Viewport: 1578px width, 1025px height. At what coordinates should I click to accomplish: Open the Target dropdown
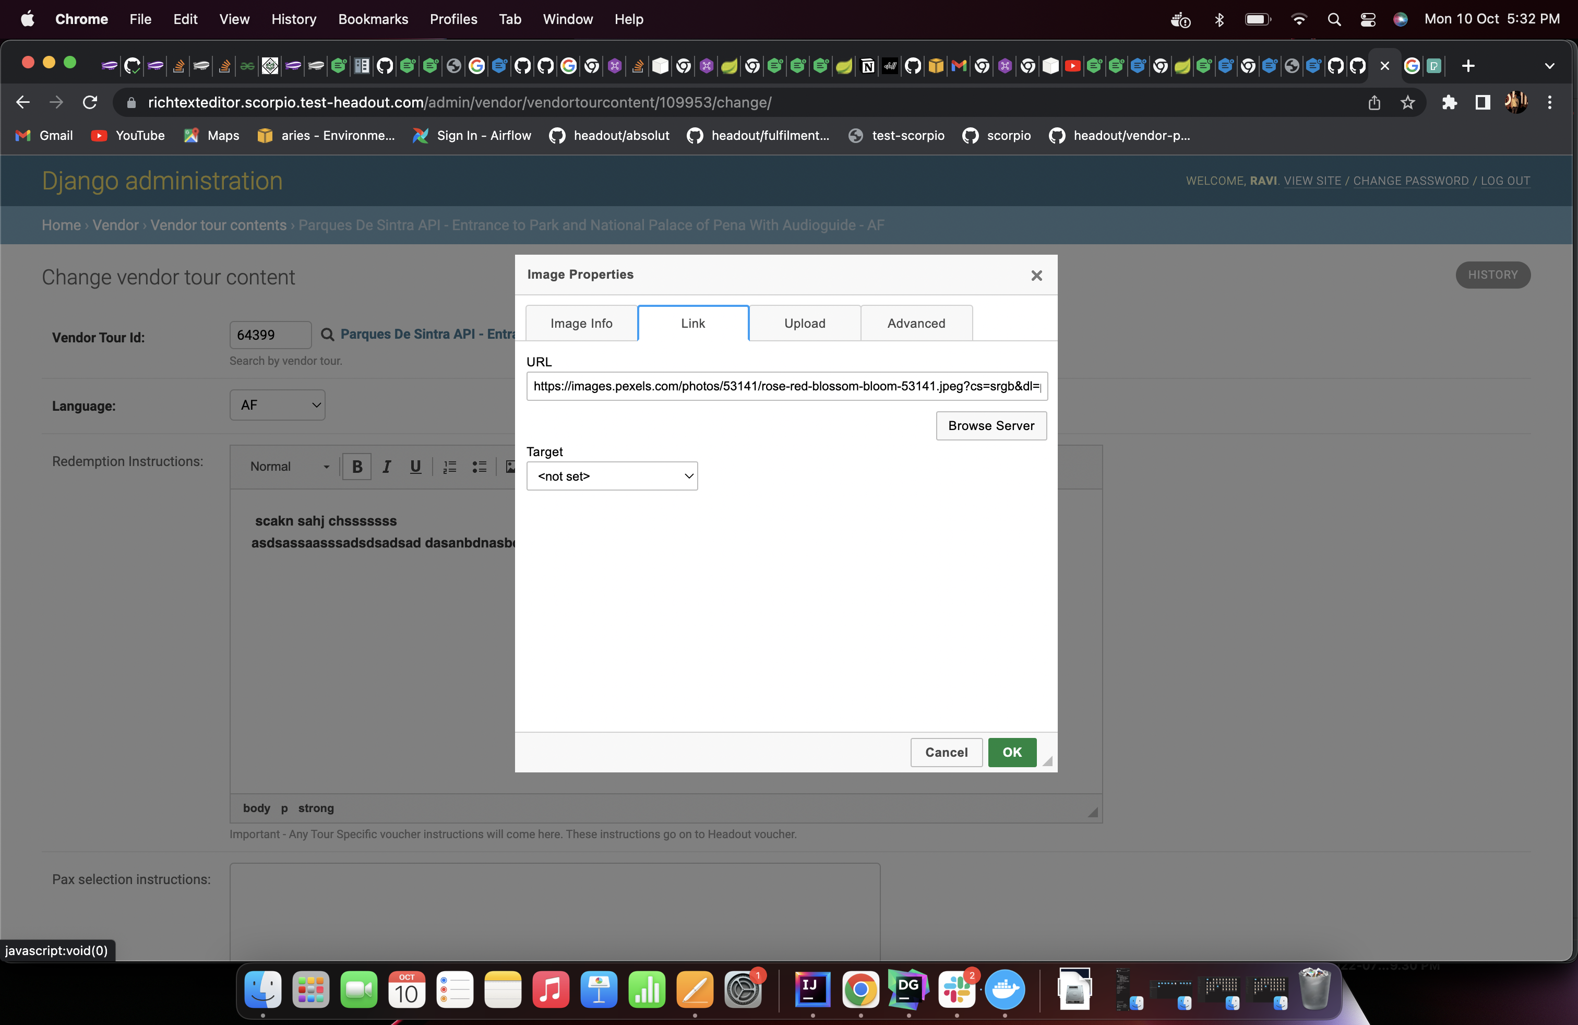point(611,476)
